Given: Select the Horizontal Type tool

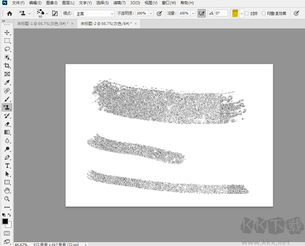Looking at the screenshot, I should coord(7,165).
